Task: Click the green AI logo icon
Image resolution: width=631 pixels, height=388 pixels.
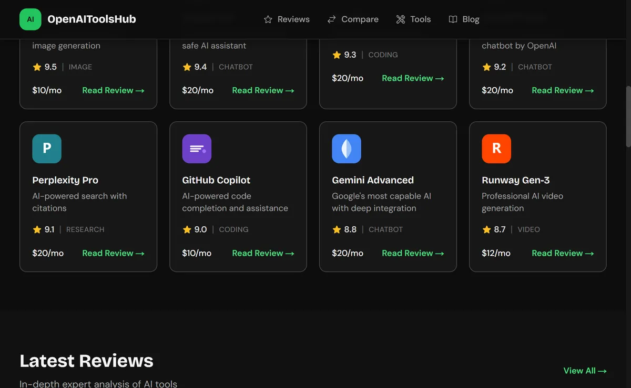Action: 30,19
